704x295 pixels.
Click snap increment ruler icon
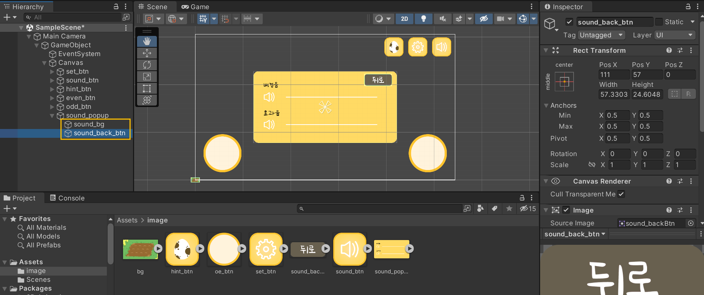pyautogui.click(x=247, y=19)
